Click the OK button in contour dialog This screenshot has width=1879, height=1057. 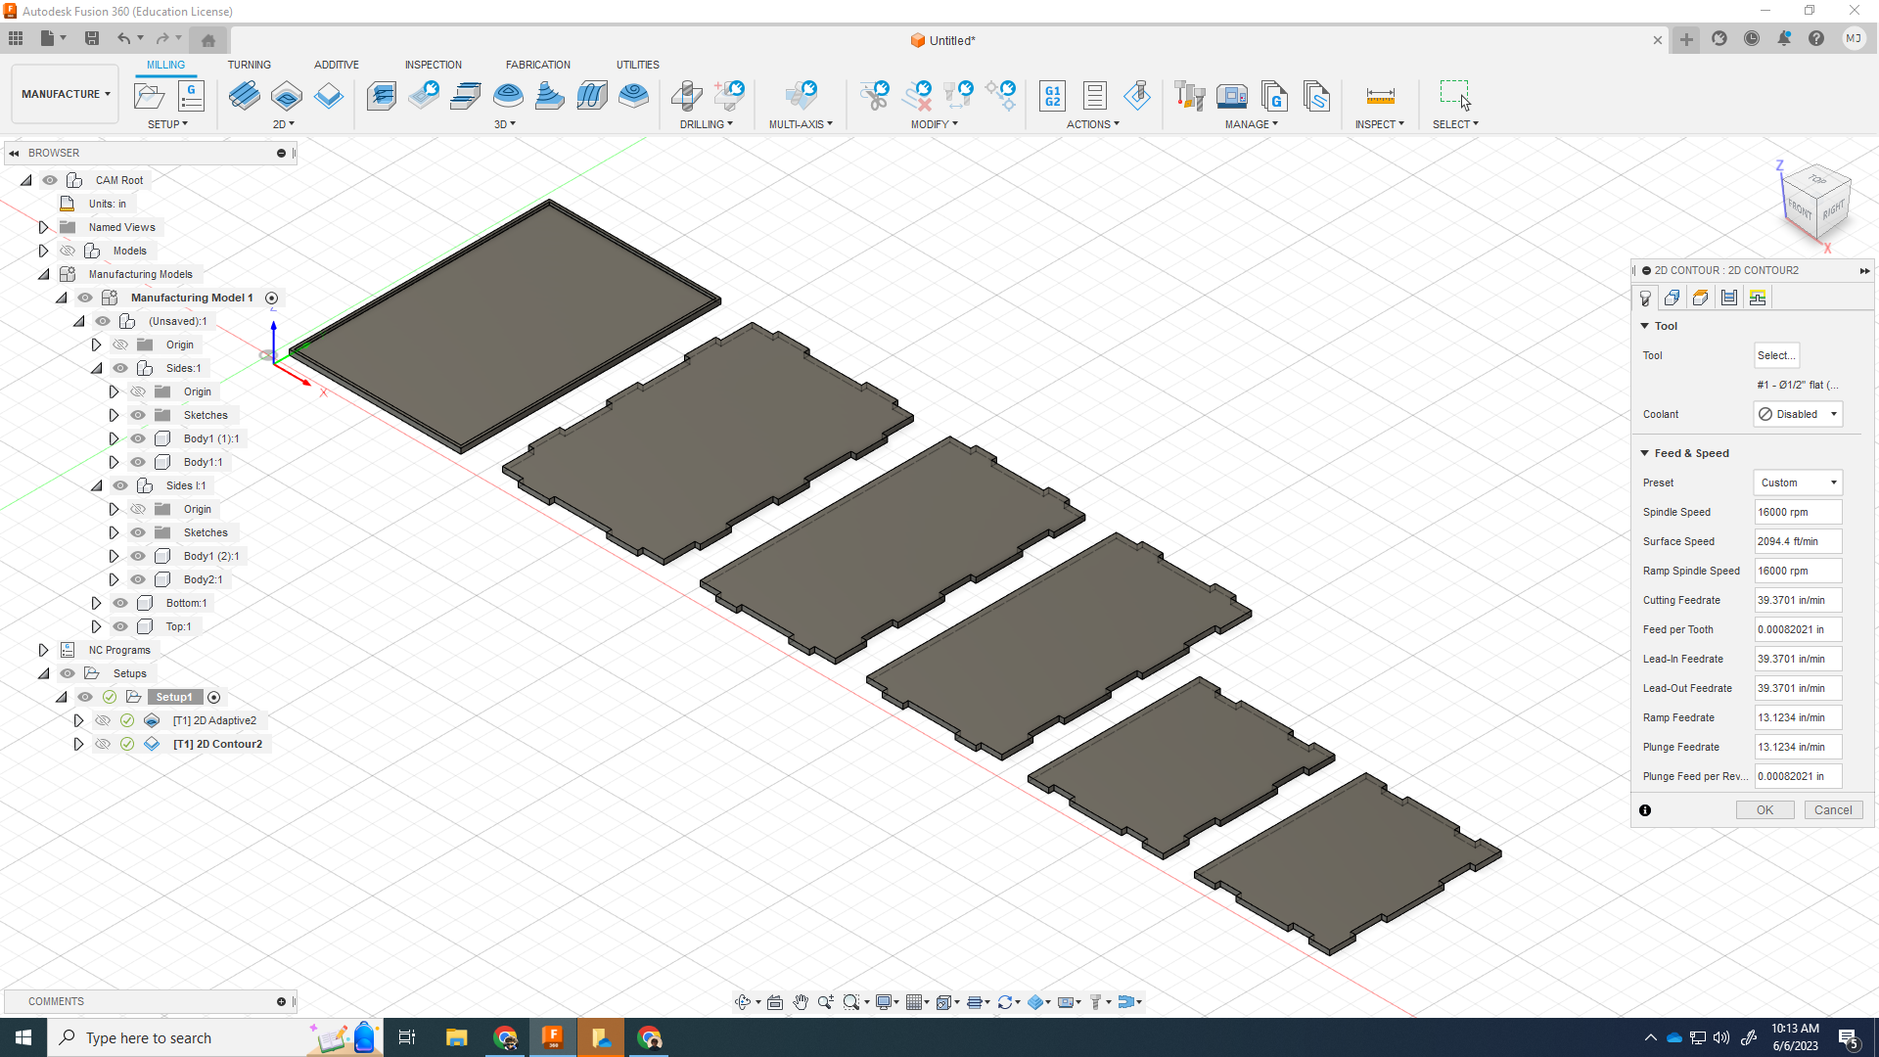tap(1764, 810)
